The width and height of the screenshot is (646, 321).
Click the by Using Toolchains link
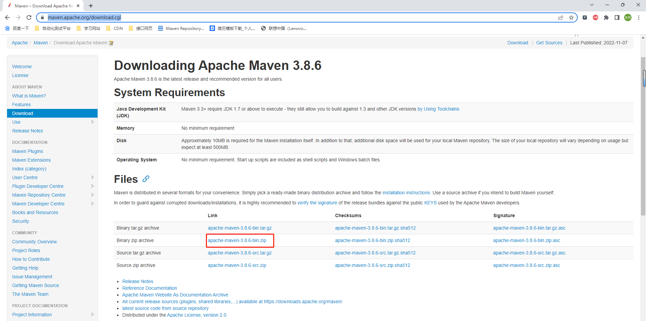click(x=438, y=109)
